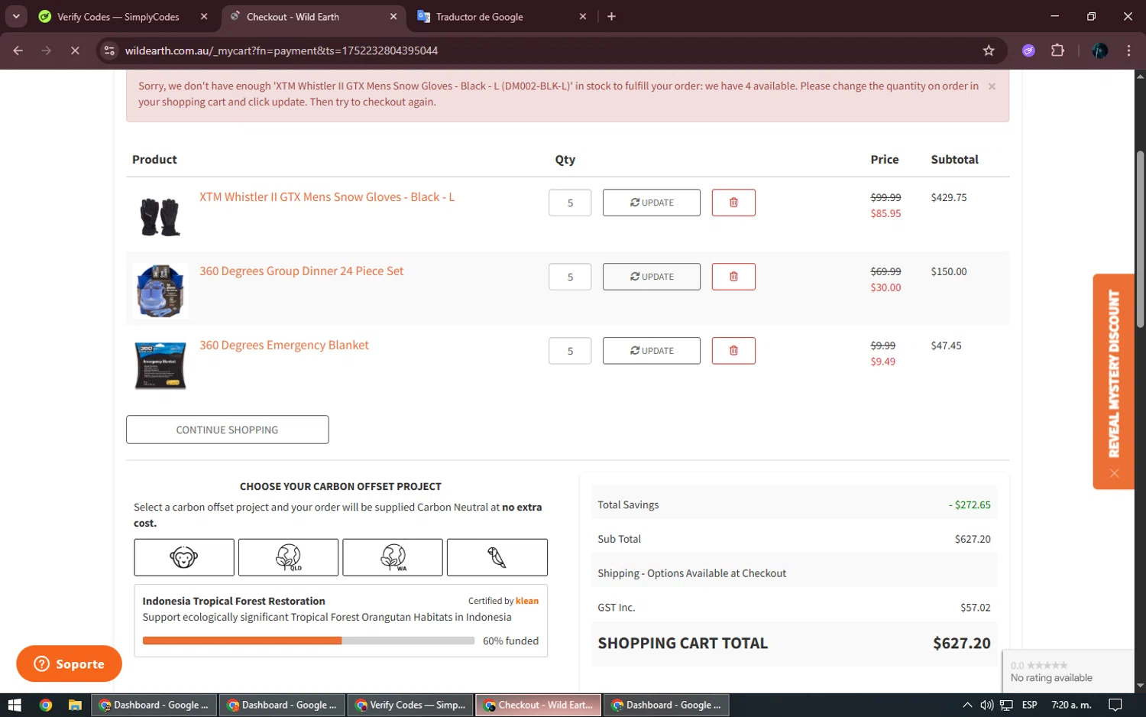Open the Chrome profile avatar
Screen dimensions: 1146x717
pyautogui.click(x=1100, y=50)
